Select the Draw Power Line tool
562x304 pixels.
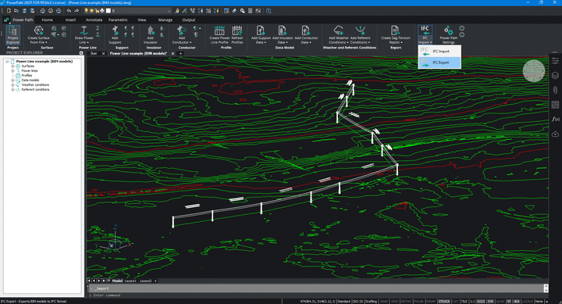84,34
